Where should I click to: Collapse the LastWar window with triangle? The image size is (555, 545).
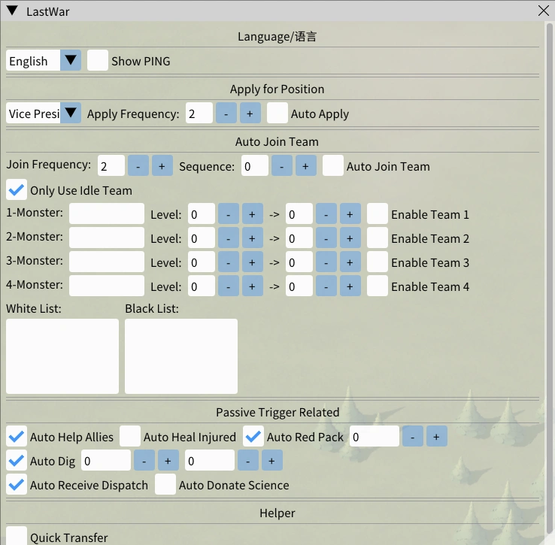12,11
